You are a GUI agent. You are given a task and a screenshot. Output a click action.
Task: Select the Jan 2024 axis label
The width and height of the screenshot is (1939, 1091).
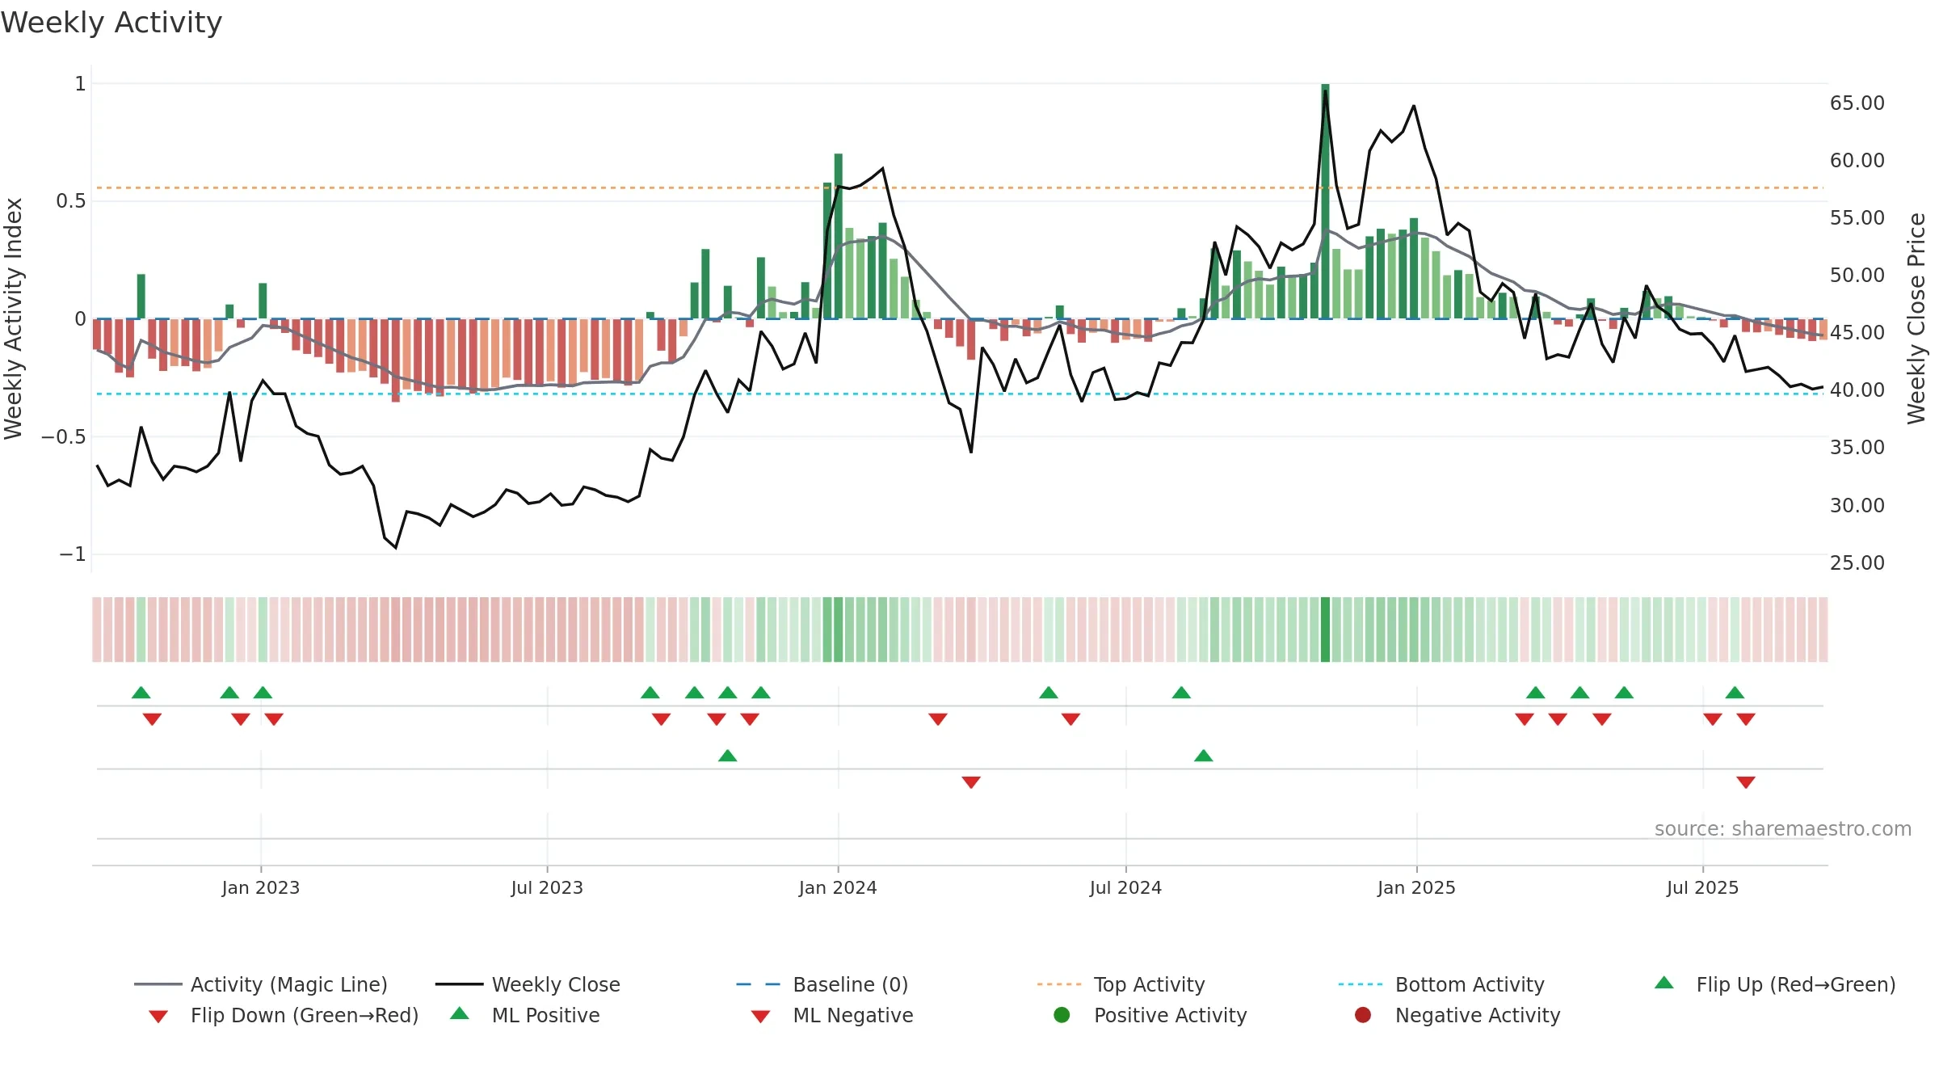pyautogui.click(x=838, y=887)
